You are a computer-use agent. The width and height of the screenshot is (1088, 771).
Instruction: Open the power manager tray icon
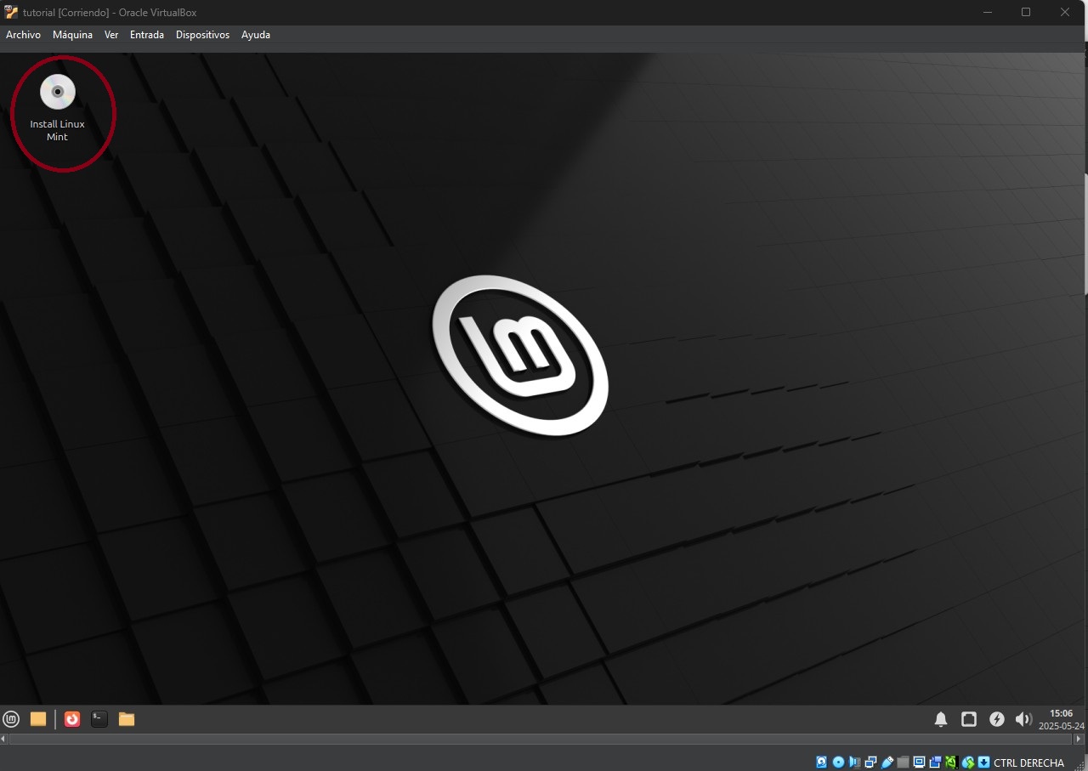tap(997, 719)
